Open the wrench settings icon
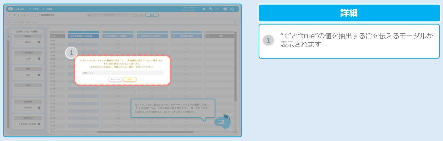Viewport: 443px width, 141px height. pyautogui.click(x=211, y=9)
